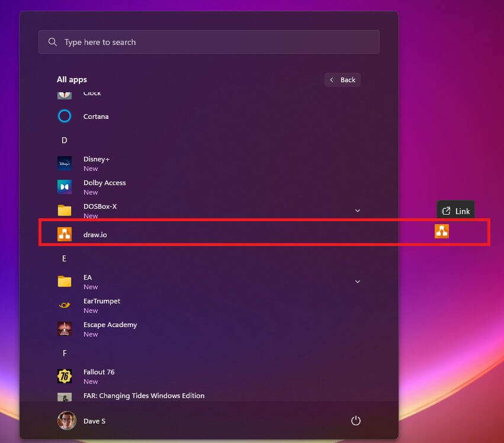Go back with the Back button
Image resolution: width=504 pixels, height=443 pixels.
(x=342, y=80)
